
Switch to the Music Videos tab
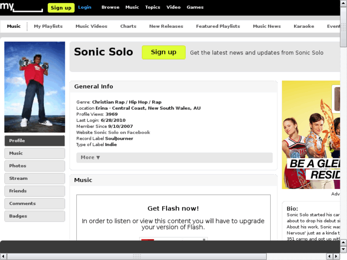91,26
